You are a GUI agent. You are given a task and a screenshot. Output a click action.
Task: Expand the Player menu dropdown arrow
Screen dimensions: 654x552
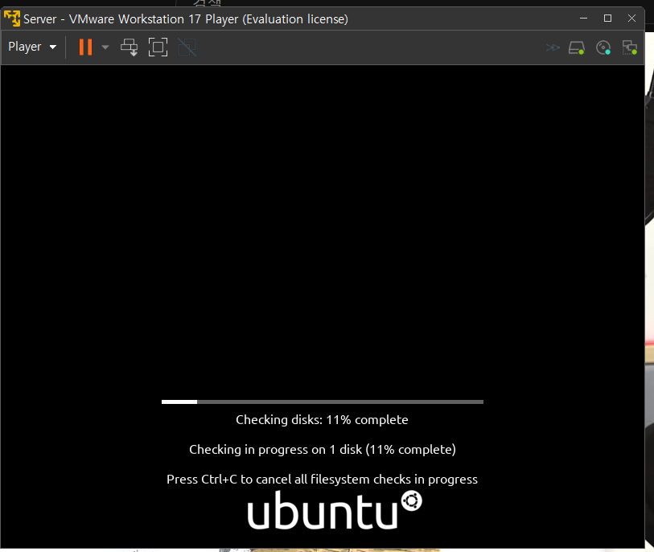coord(53,47)
